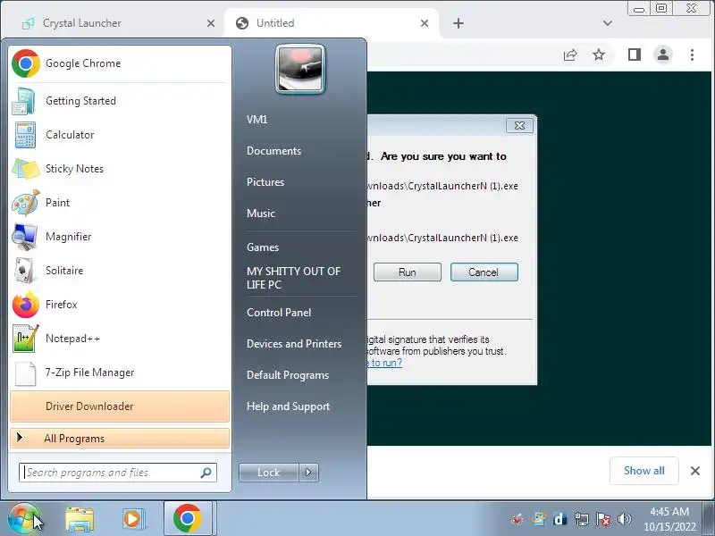Open Magnifier in the Start menu
The height and width of the screenshot is (536, 715).
point(120,237)
